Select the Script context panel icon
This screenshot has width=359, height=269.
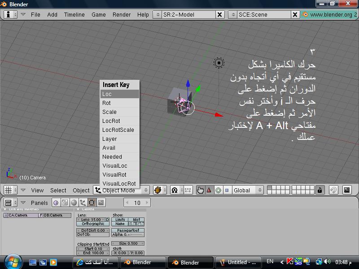pos(65,203)
